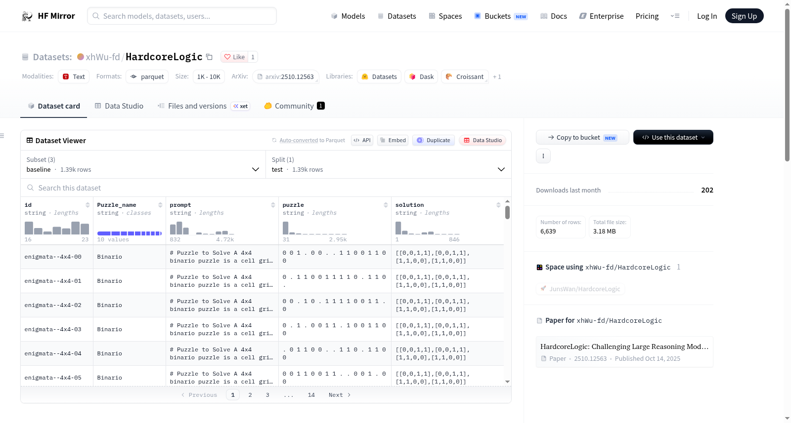Viewport: 791px width, 423px height.
Task: Open the JunsWan/HardcoreLogic space link
Action: (x=580, y=289)
